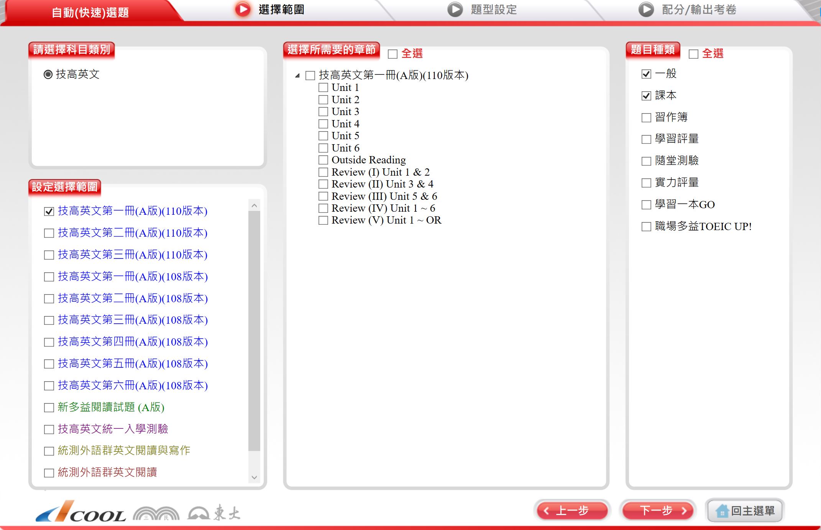Click the range list scrollbar up arrow

[254, 206]
